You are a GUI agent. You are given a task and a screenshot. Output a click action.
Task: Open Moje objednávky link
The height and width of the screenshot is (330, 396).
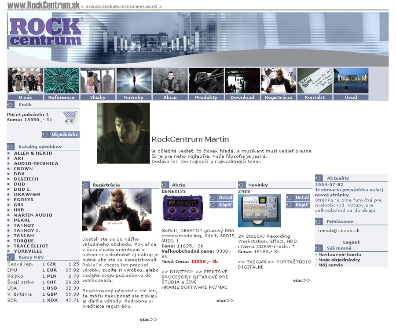(x=339, y=260)
